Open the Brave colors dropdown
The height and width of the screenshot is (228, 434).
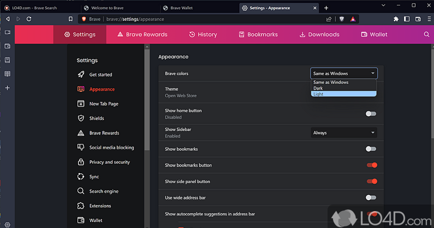coord(344,73)
